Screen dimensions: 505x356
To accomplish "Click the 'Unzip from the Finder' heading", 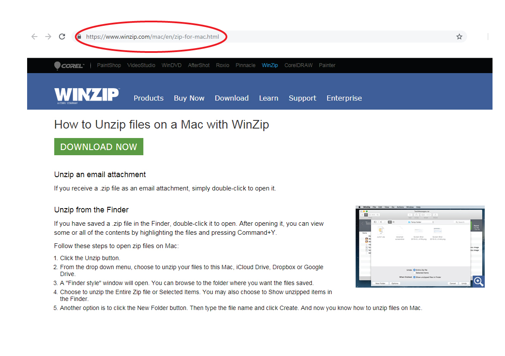I will pos(91,210).
